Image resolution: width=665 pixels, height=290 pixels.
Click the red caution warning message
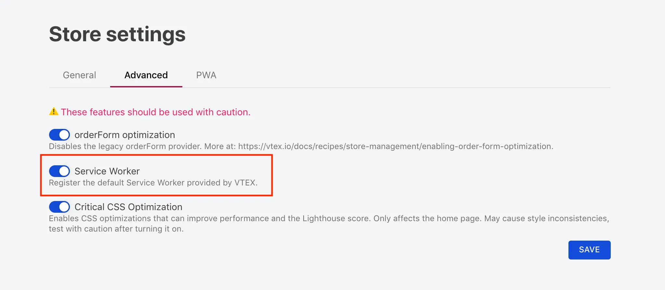pyautogui.click(x=155, y=112)
